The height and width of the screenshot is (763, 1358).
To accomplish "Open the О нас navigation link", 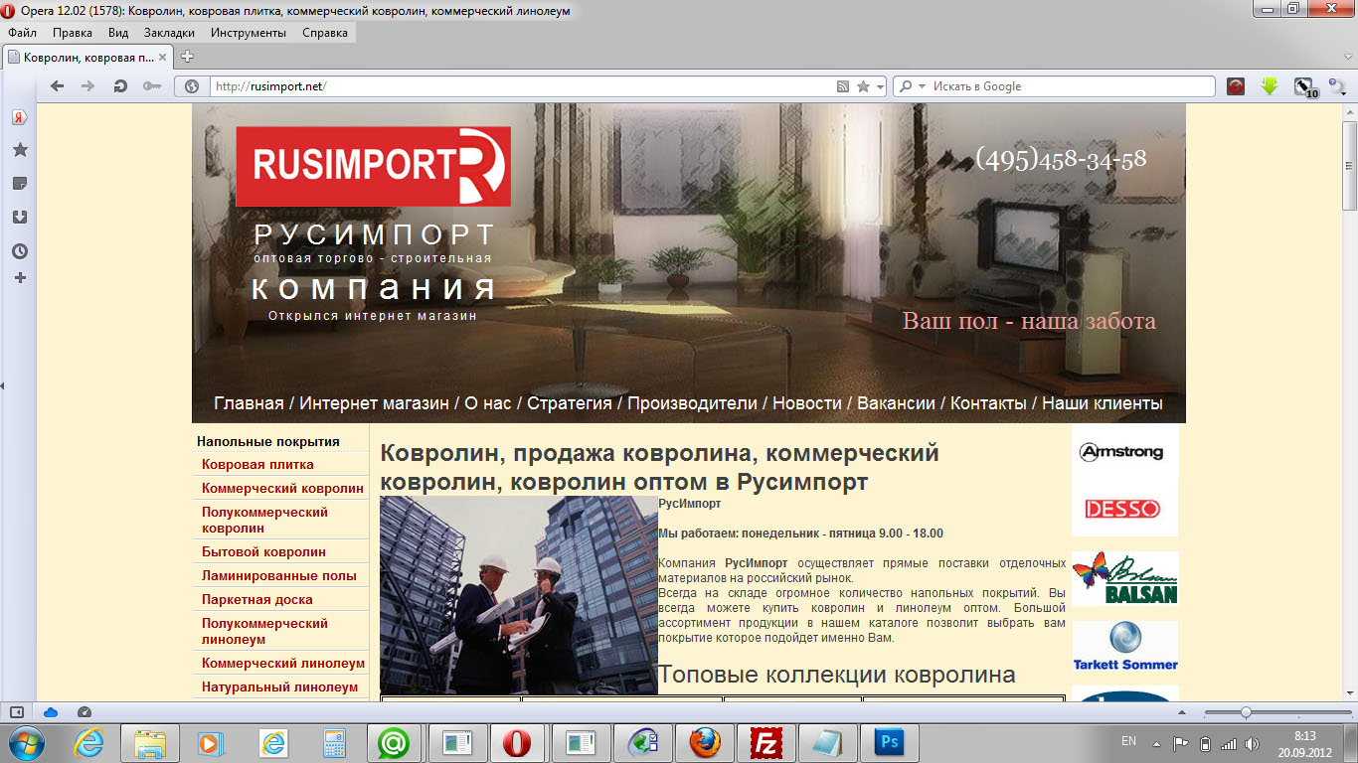I will tap(487, 403).
